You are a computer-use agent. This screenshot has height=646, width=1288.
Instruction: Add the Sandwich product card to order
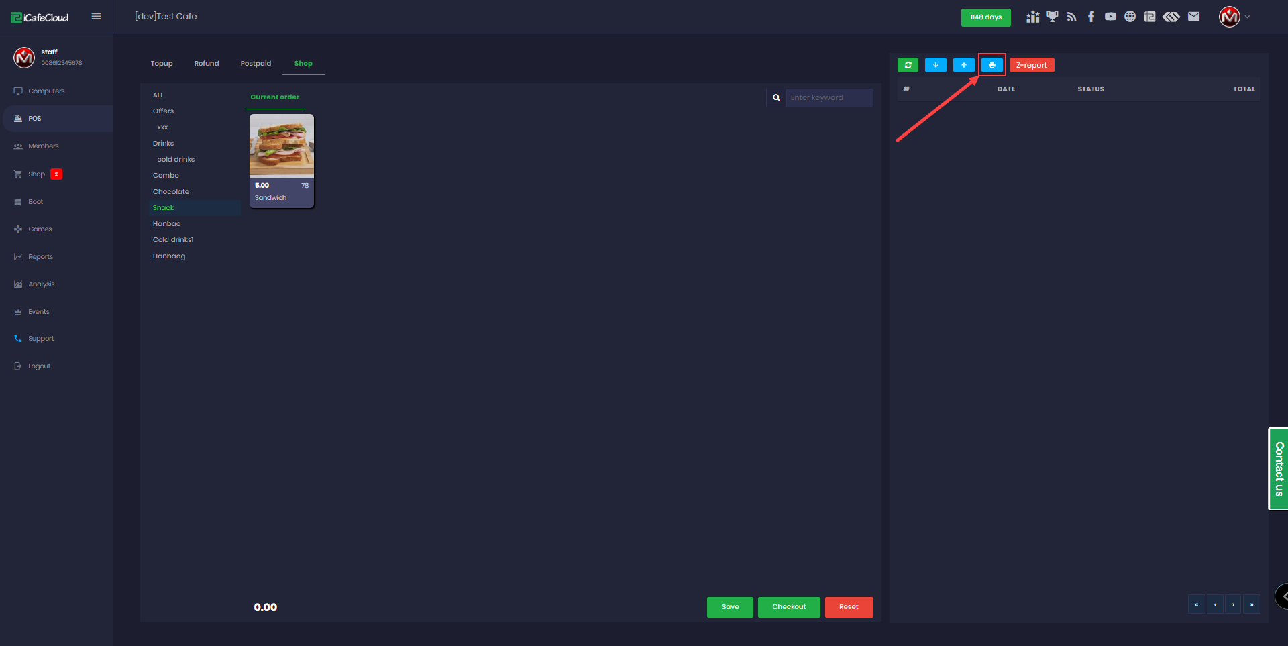pyautogui.click(x=282, y=161)
